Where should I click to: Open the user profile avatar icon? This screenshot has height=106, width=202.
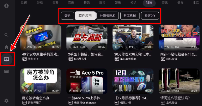[x=7, y=6]
